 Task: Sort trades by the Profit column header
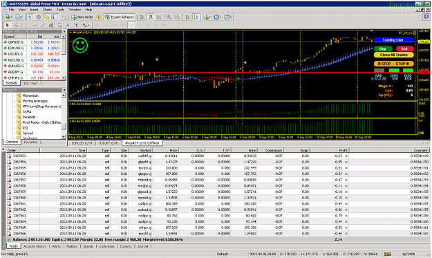(329, 150)
